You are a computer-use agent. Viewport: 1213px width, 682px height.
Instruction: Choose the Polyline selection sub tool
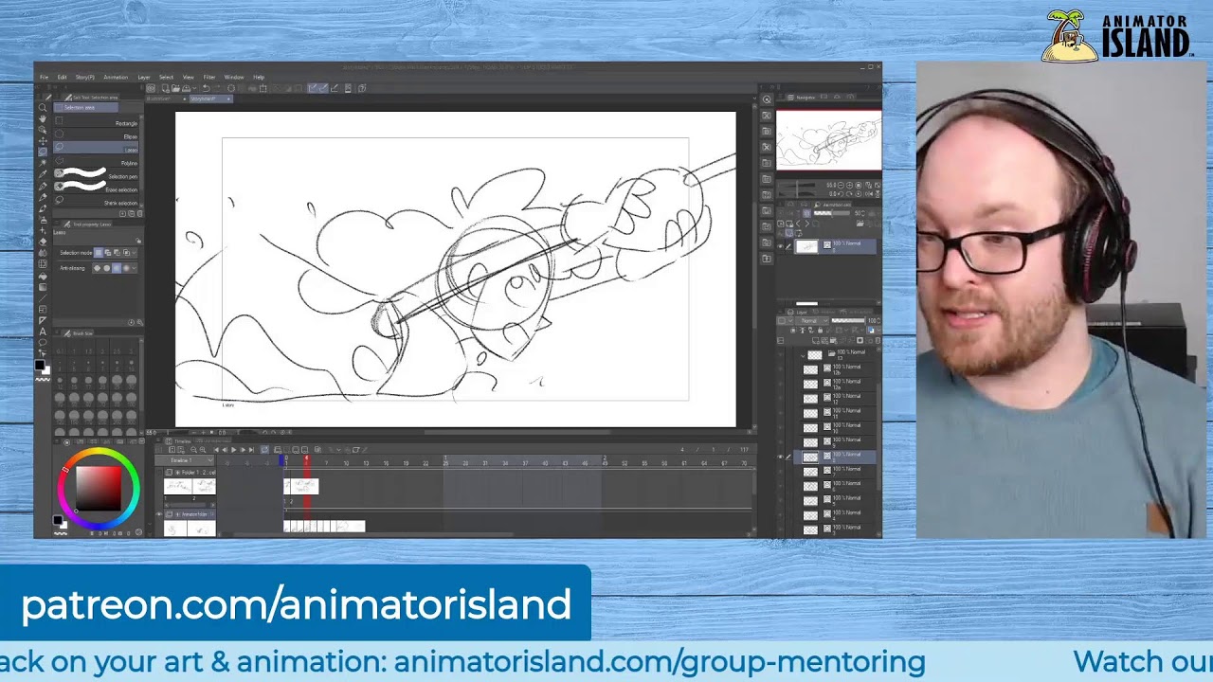point(96,163)
